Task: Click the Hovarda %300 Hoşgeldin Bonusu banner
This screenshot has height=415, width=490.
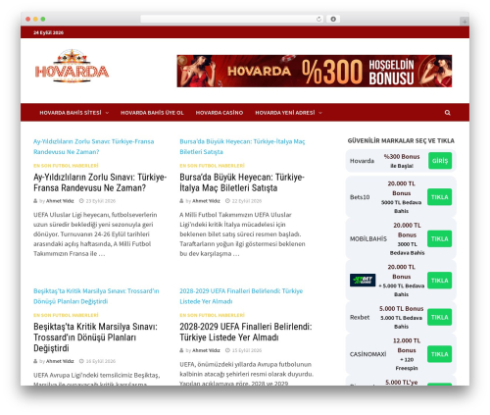Action: click(315, 71)
